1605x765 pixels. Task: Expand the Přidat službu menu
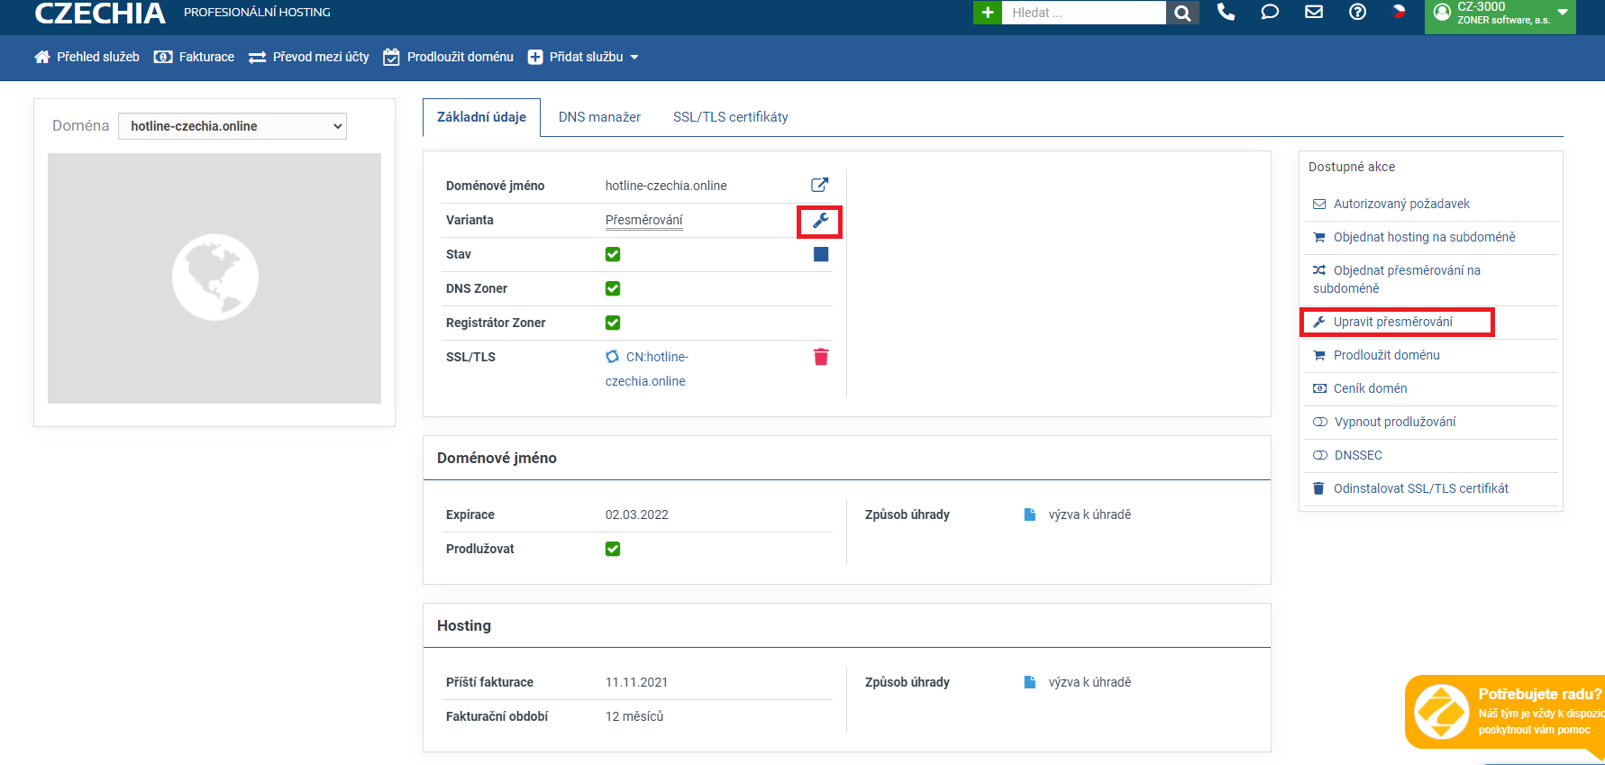click(x=584, y=57)
